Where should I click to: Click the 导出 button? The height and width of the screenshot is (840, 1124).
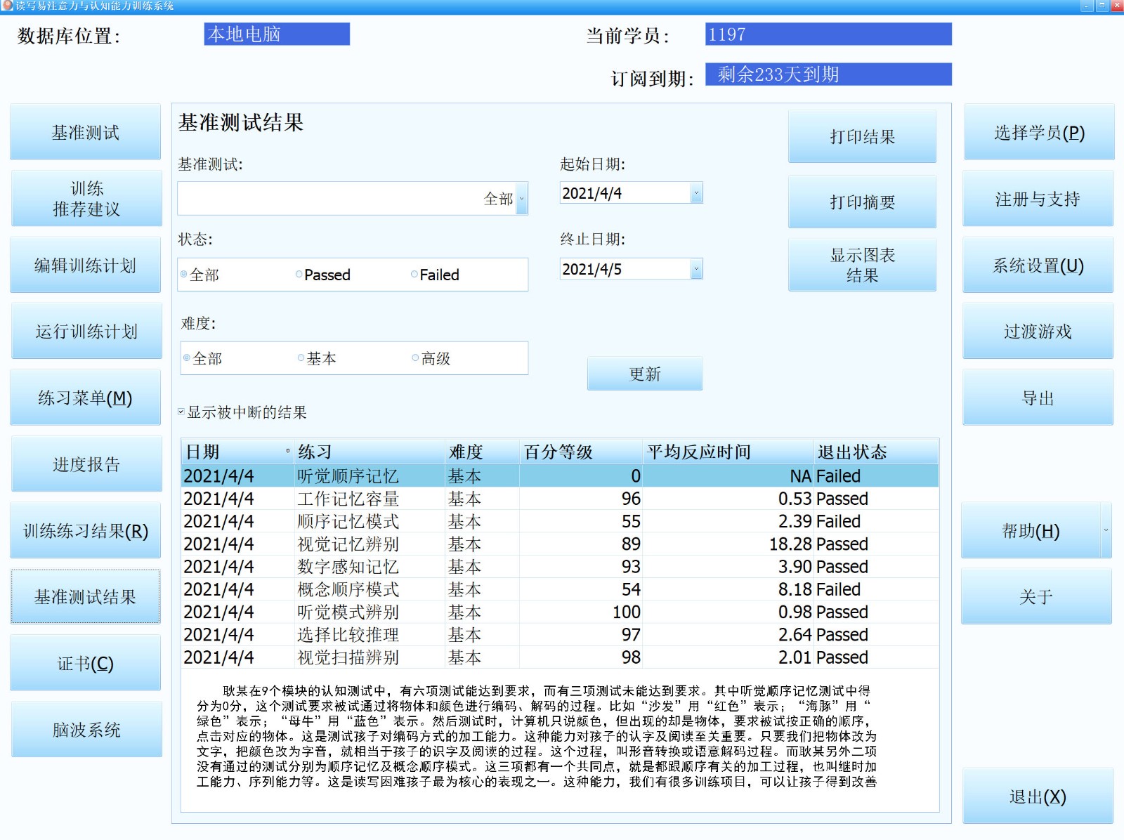click(x=1038, y=398)
